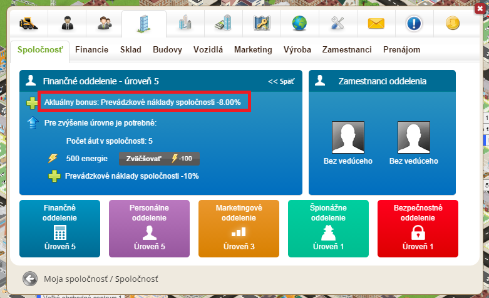The width and height of the screenshot is (489, 298).
Task: Select the blue office building icon
Action: tap(144, 24)
